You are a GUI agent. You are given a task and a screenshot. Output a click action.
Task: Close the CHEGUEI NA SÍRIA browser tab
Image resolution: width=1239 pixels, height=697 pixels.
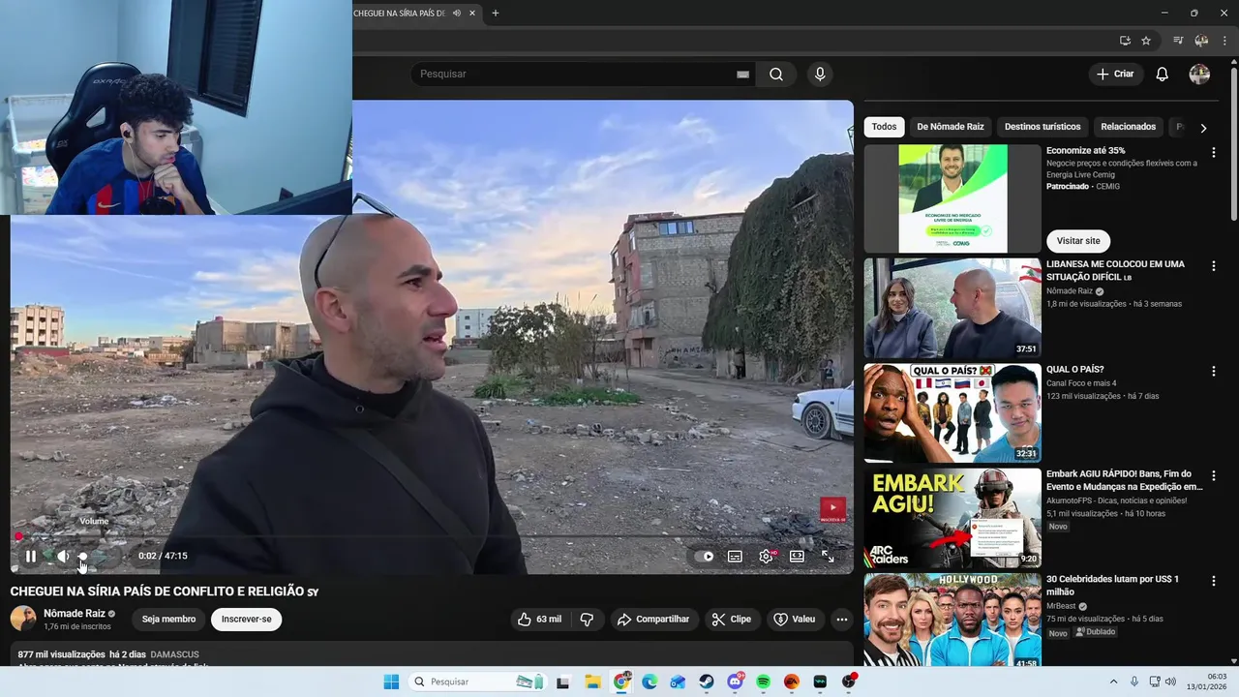(x=473, y=13)
